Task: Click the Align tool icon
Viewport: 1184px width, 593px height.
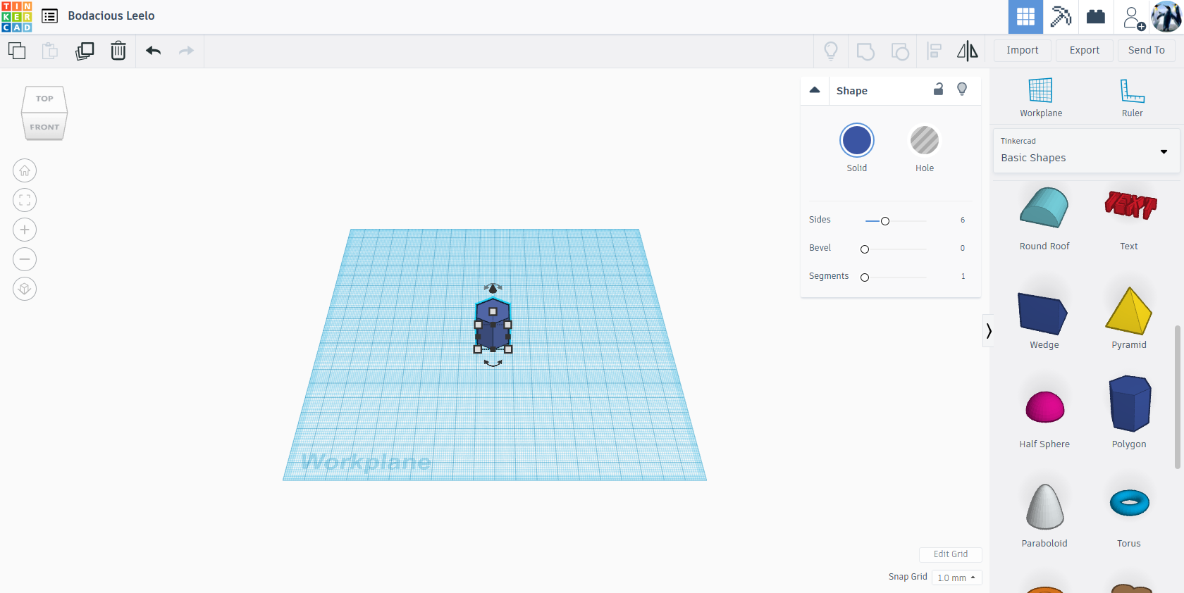Action: coord(935,51)
